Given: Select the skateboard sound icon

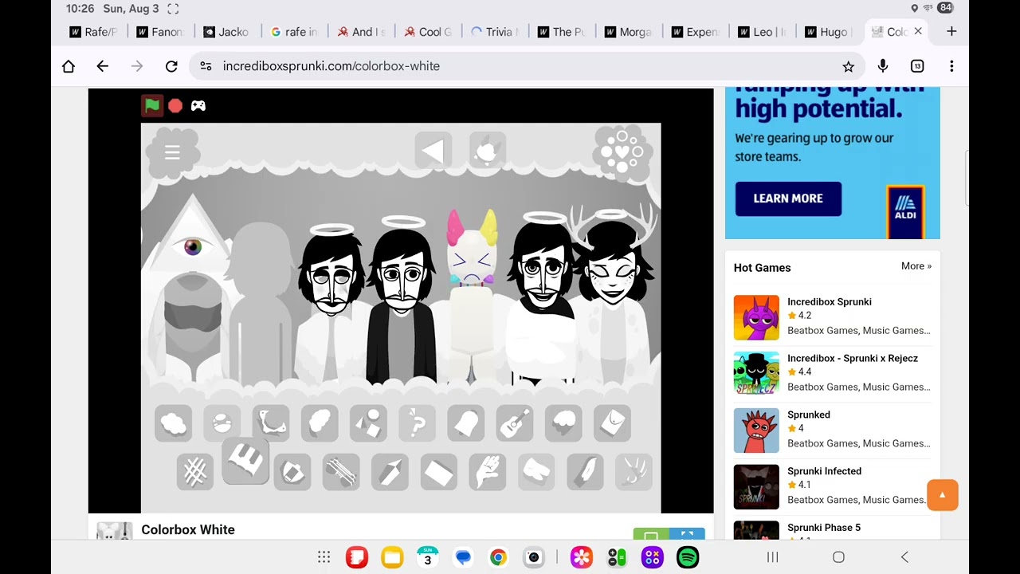Looking at the screenshot, I should coord(341,472).
